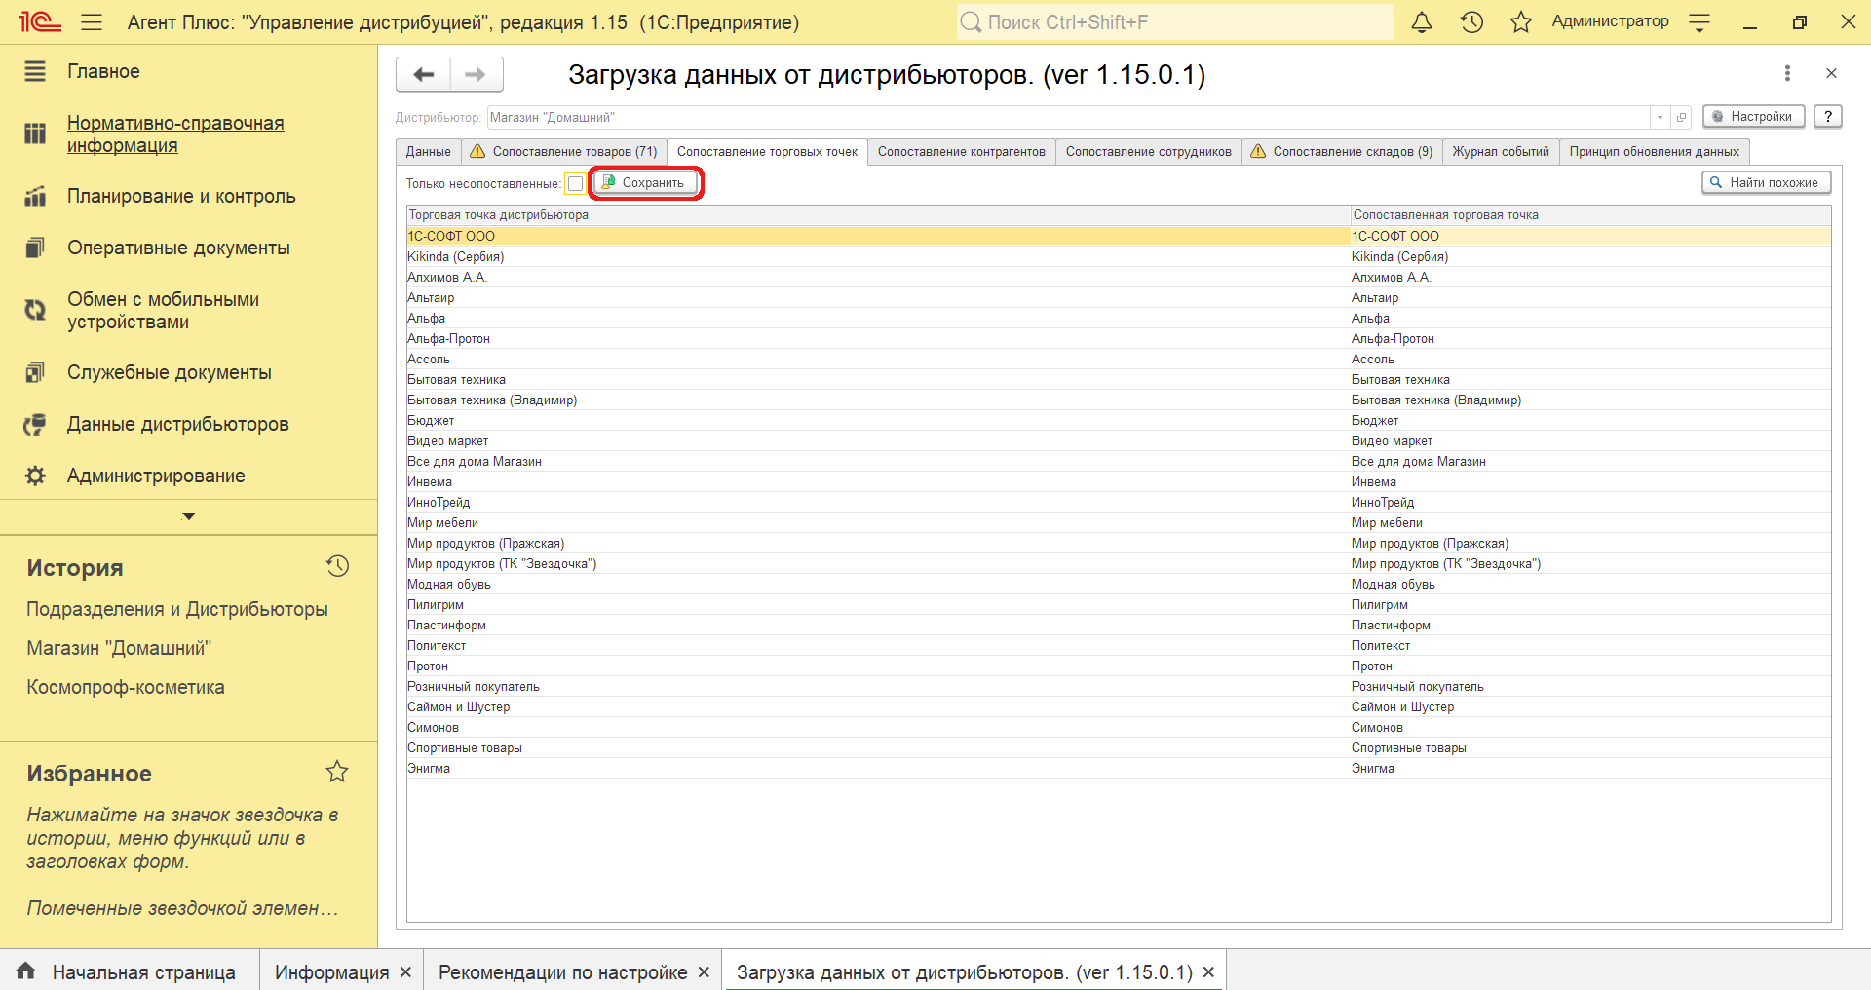Open notifications bell icon
The width and height of the screenshot is (1871, 990).
pyautogui.click(x=1422, y=22)
